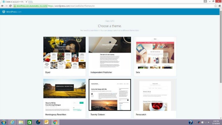Viewport: 222px width, 125px height.
Task: Click the Choose a theme heading
Action: tap(110, 26)
